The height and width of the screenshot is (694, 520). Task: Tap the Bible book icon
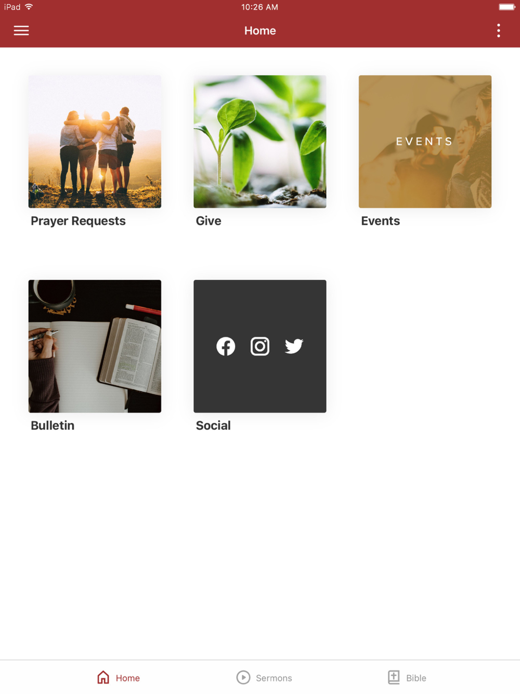394,677
